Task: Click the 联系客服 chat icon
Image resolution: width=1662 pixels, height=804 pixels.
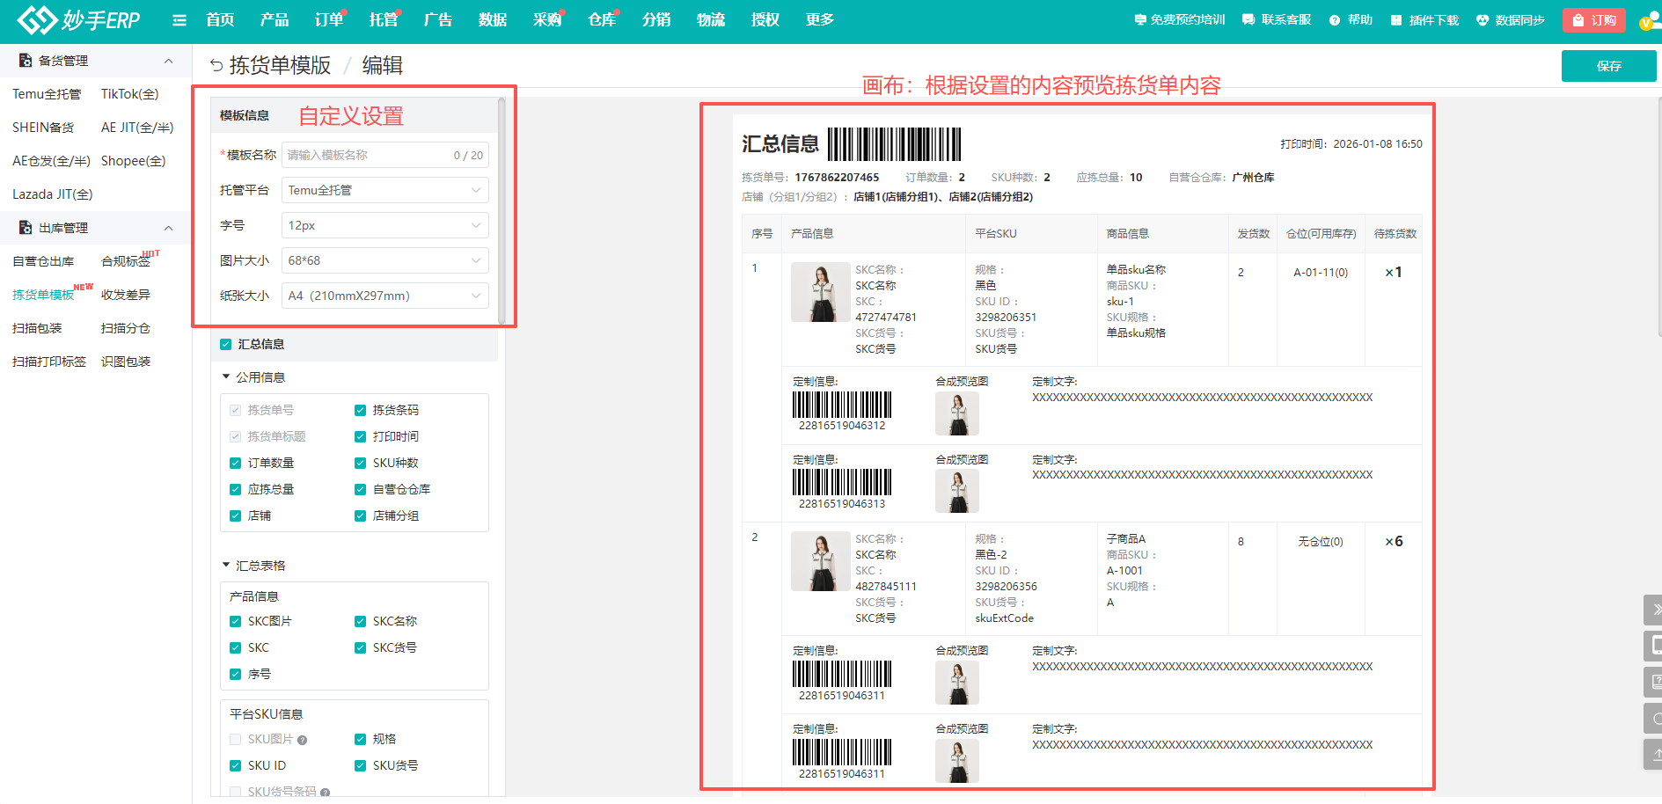Action: 1248,20
